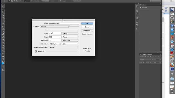Viewport: 175px width, 98px height.
Task: Click the Refine Edge button
Action: click(77, 1)
